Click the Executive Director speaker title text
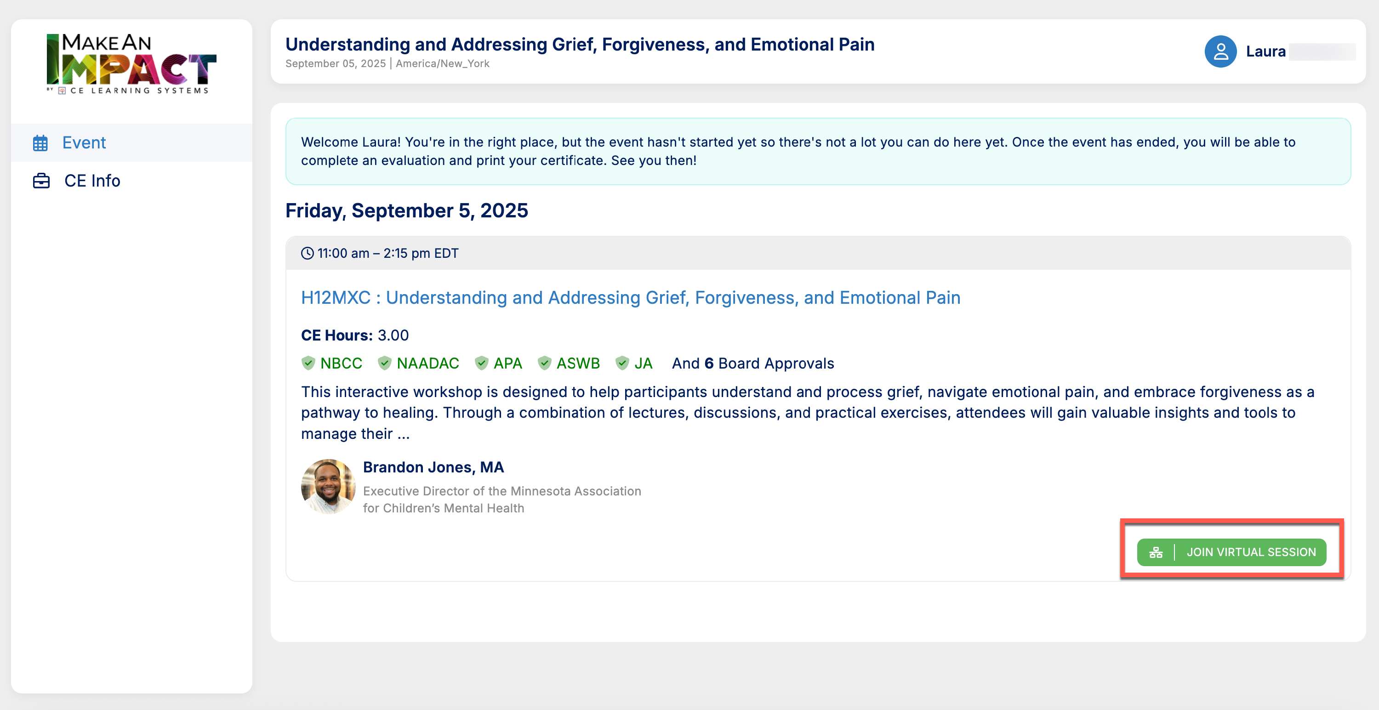Viewport: 1379px width, 710px height. coord(501,500)
